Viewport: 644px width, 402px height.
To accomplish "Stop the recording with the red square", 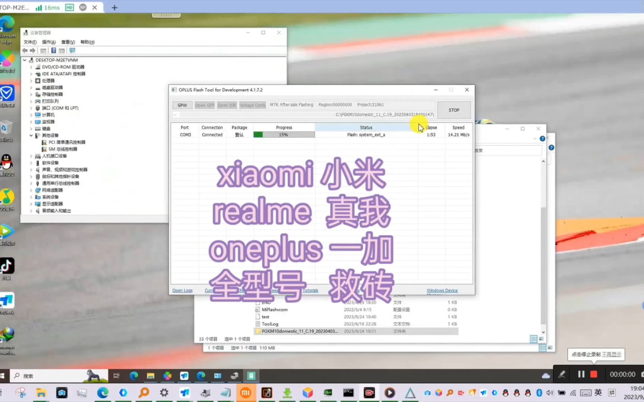I will [594, 374].
